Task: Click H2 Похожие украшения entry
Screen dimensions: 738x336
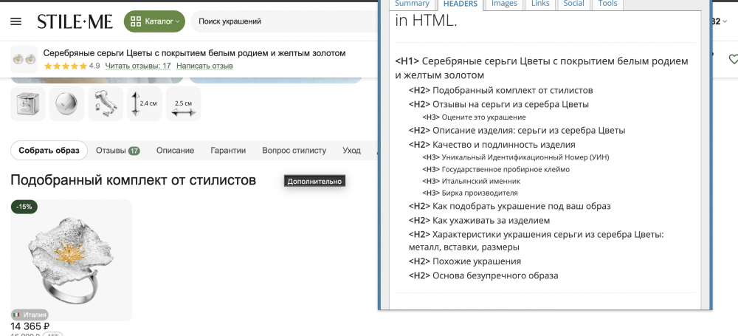Action: [x=464, y=261]
